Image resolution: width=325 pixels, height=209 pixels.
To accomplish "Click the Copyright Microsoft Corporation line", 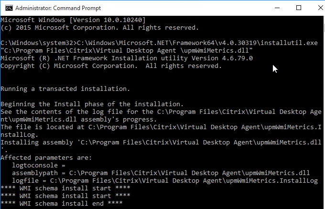I will (111, 66).
